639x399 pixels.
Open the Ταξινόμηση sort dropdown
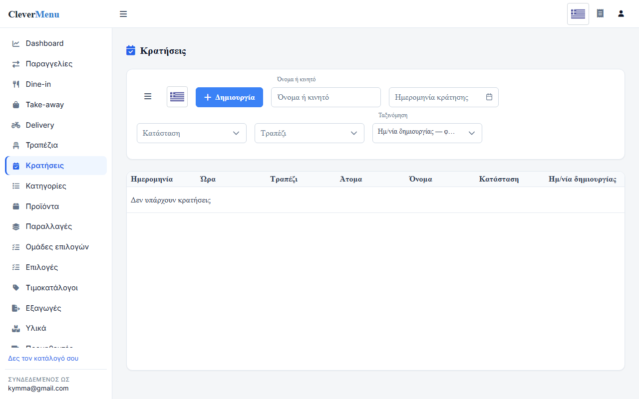[x=427, y=133]
